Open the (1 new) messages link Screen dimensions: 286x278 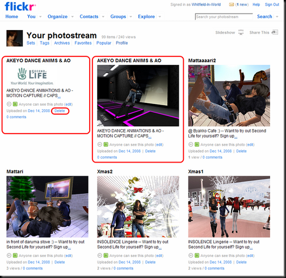coord(242,5)
